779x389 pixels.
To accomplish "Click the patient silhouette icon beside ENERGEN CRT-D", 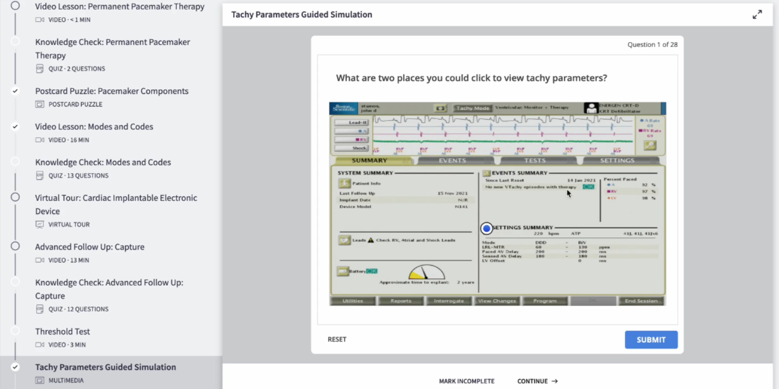I will click(591, 108).
